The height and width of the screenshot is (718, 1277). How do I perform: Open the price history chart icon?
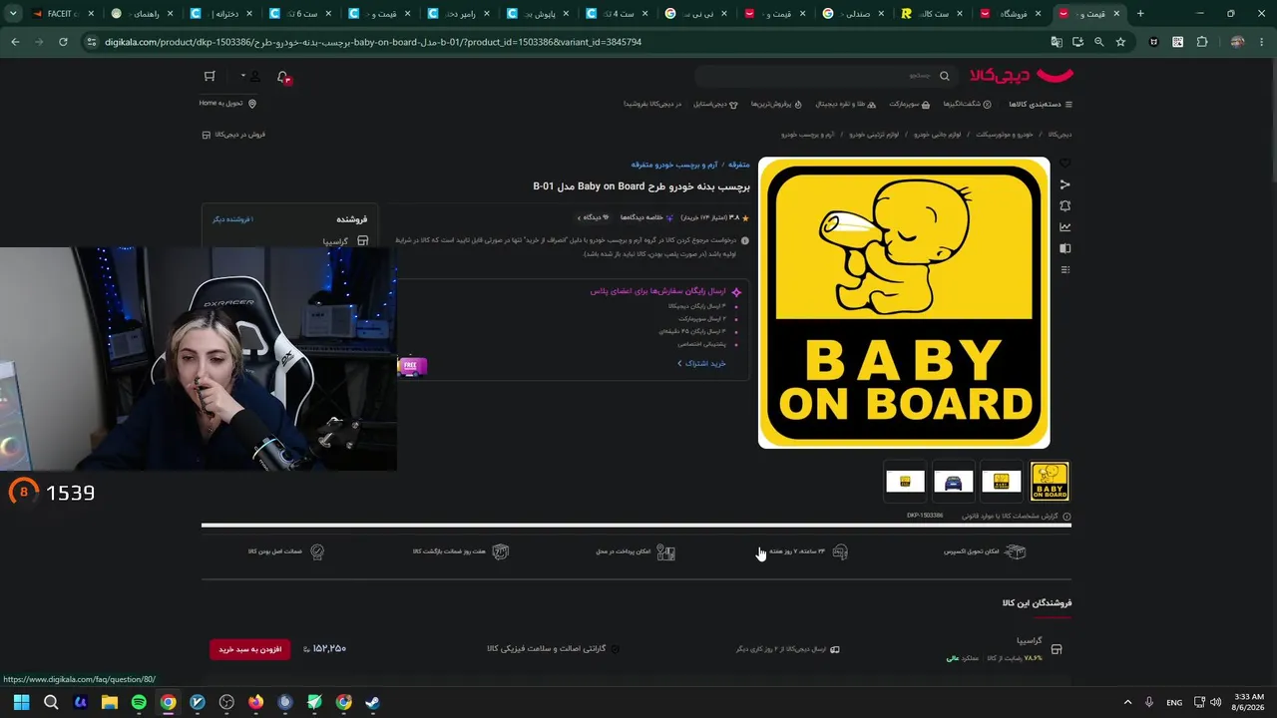[1064, 227]
